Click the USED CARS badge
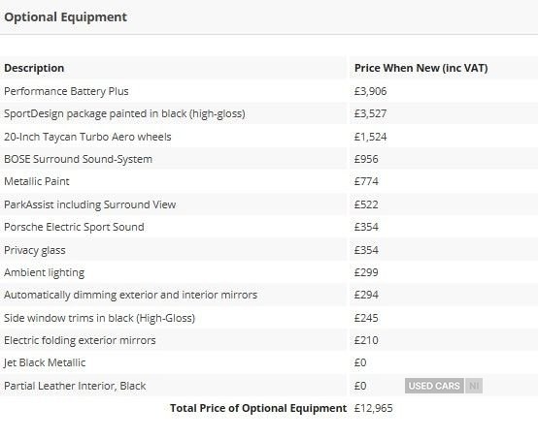Image resolution: width=538 pixels, height=439 pixels. [x=434, y=386]
